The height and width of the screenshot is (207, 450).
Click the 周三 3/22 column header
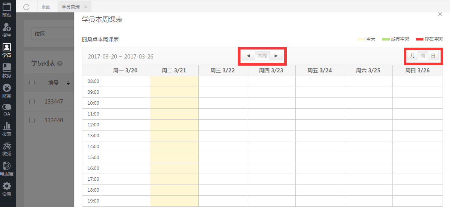[x=223, y=70]
